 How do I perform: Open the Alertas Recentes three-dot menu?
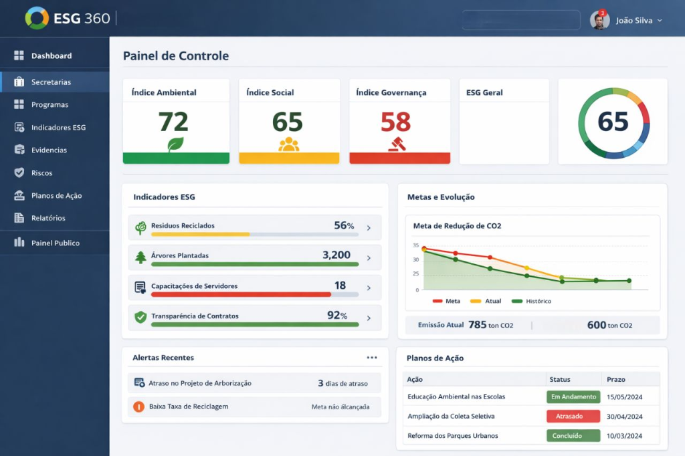372,357
